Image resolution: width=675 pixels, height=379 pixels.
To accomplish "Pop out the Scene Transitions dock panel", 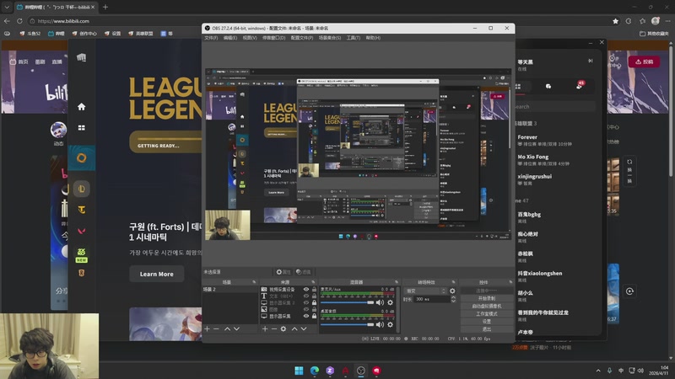I will (453, 282).
